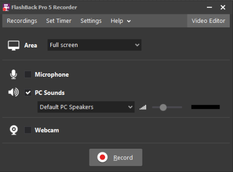Image resolution: width=233 pixels, height=172 pixels.
Task: Click the Set Timer button
Action: pyautogui.click(x=59, y=21)
